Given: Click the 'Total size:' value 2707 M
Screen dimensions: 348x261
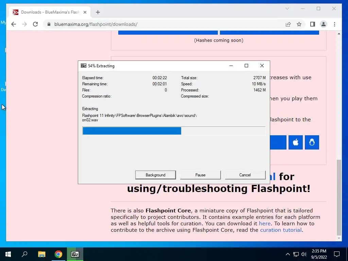Looking at the screenshot, I should tap(259, 78).
